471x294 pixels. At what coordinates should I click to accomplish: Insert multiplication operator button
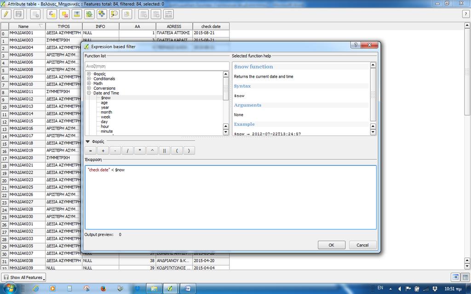point(140,151)
